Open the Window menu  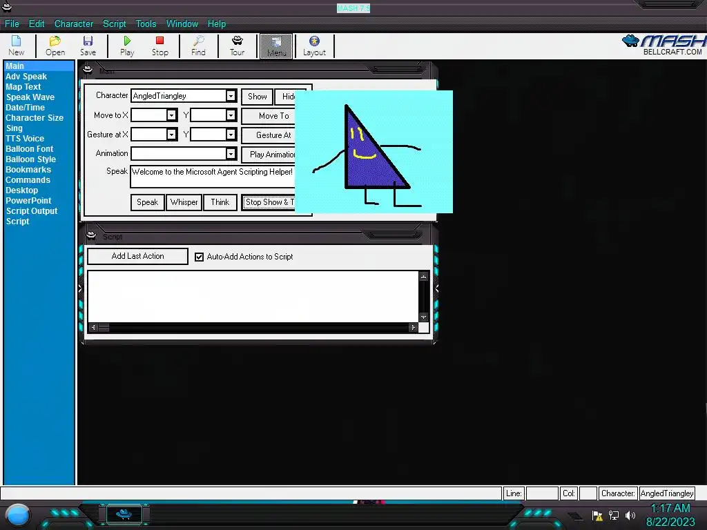(x=182, y=24)
